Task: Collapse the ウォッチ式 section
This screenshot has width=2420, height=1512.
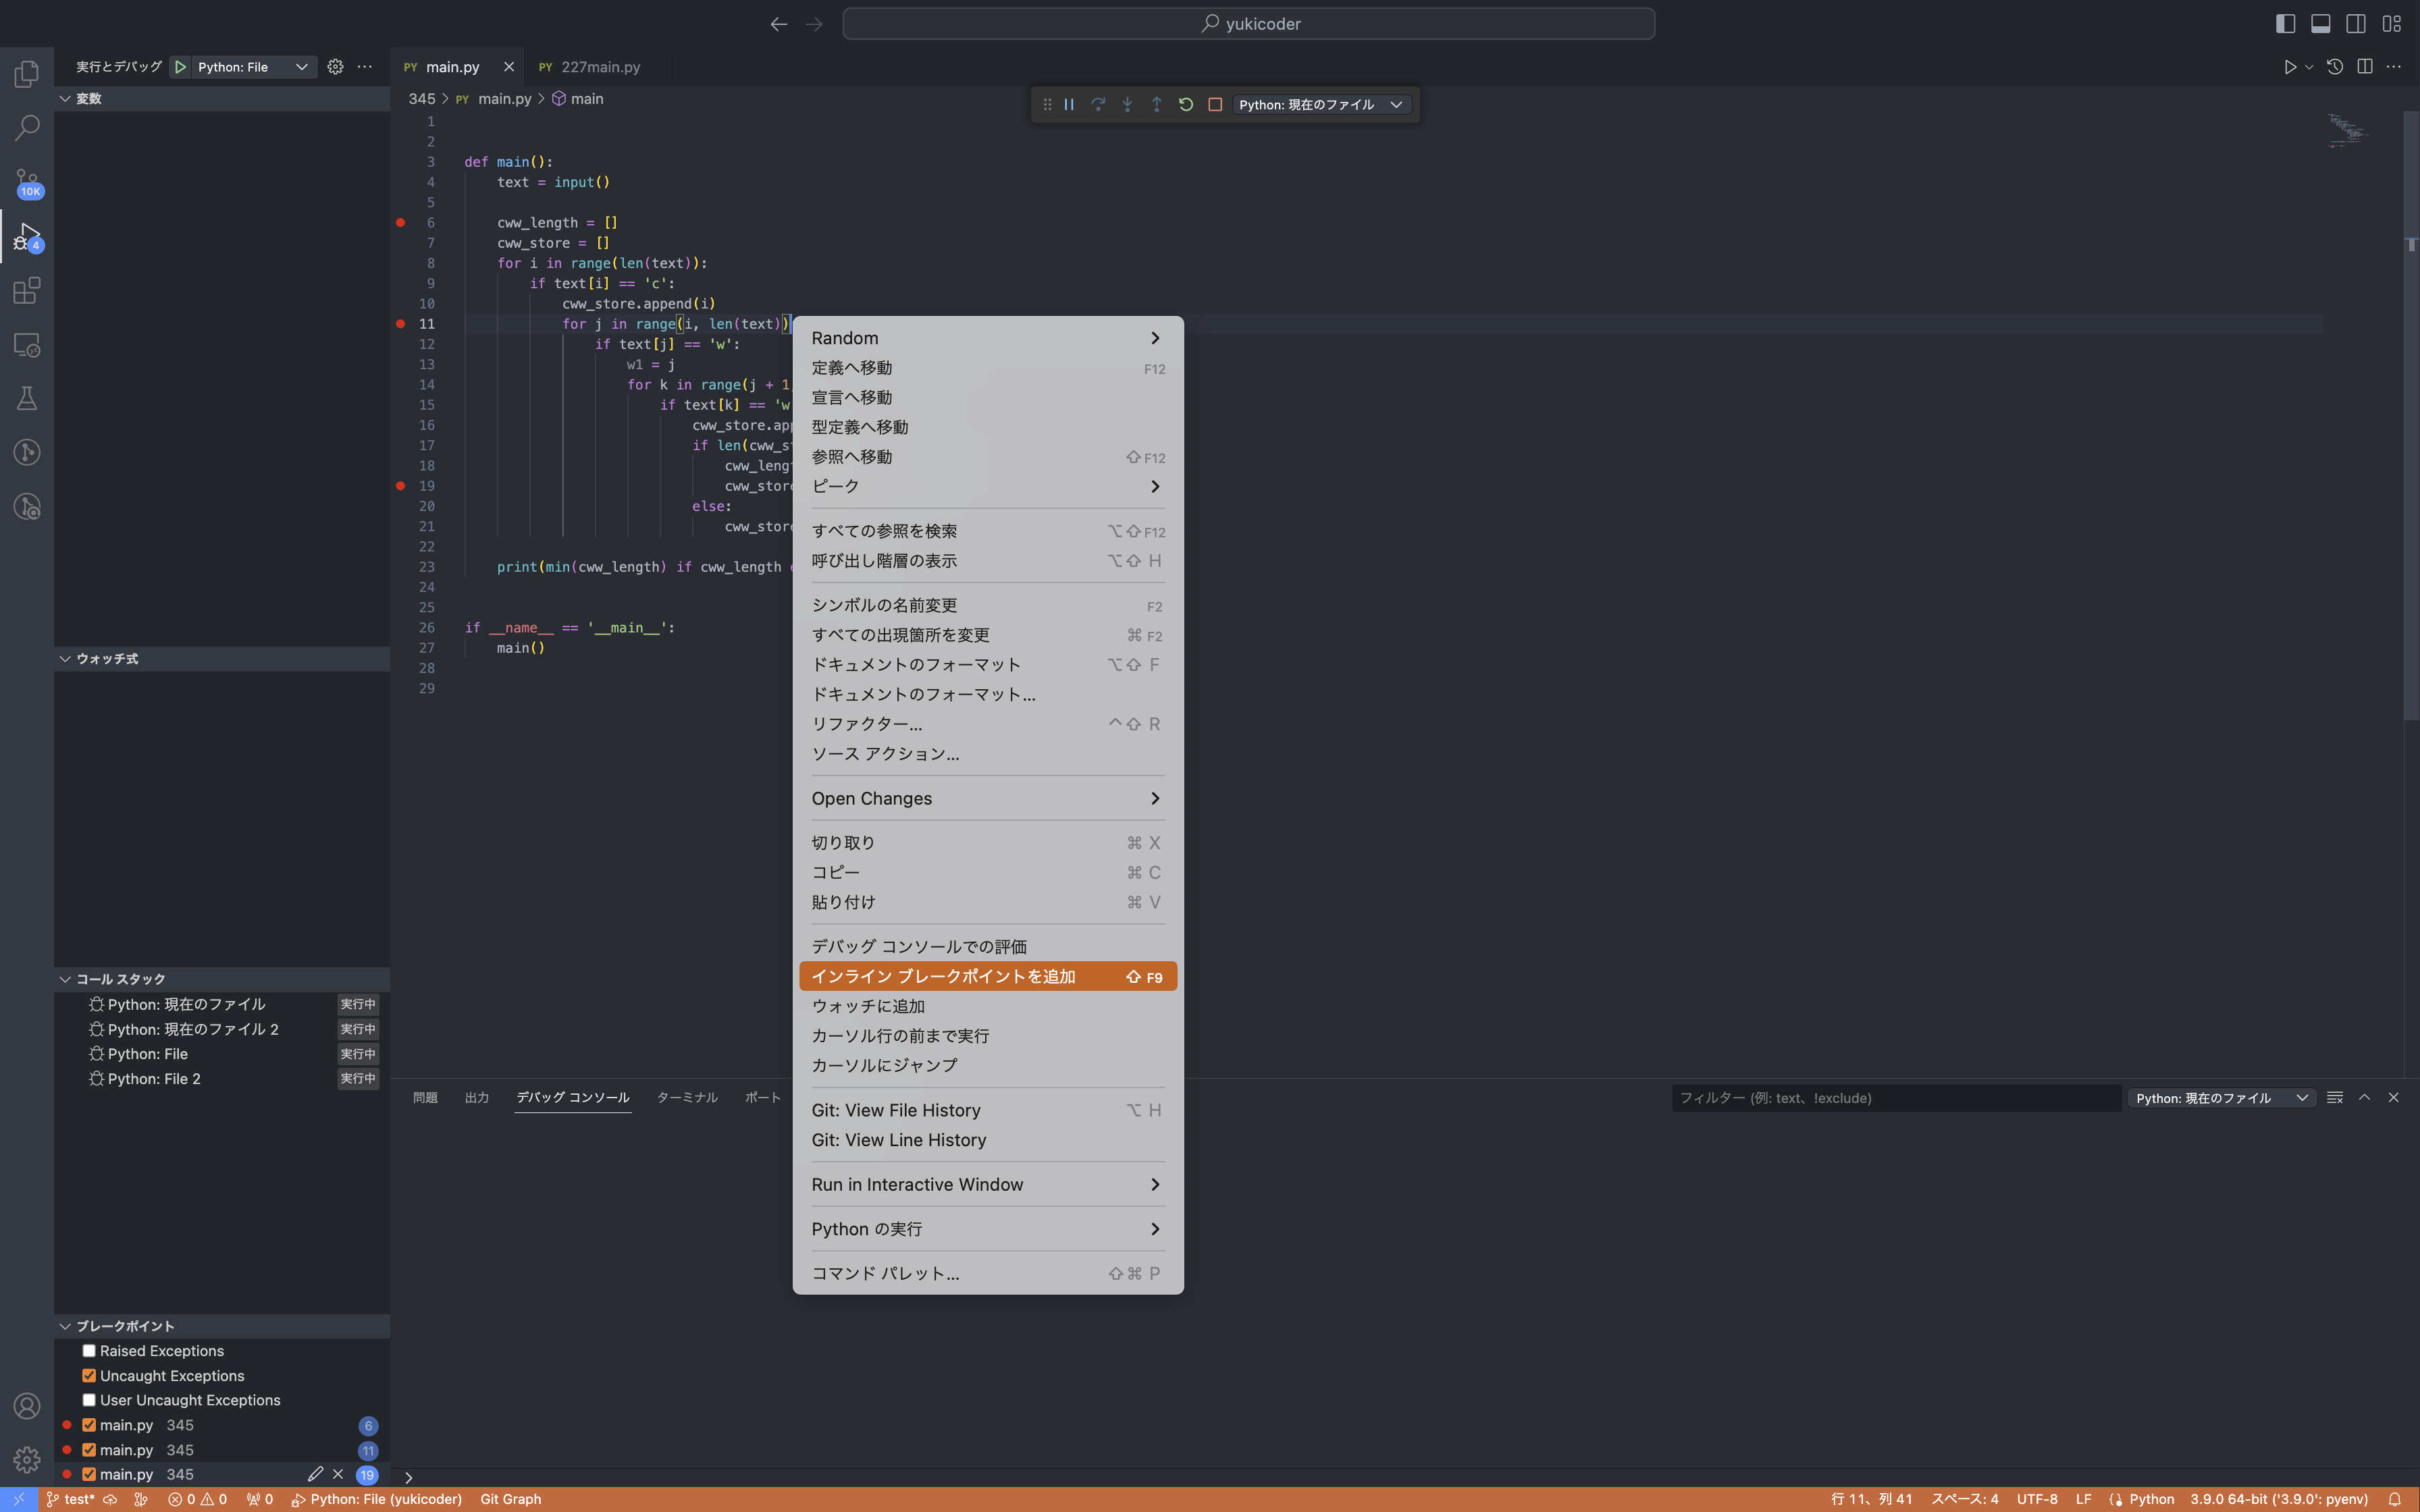Action: [65, 658]
